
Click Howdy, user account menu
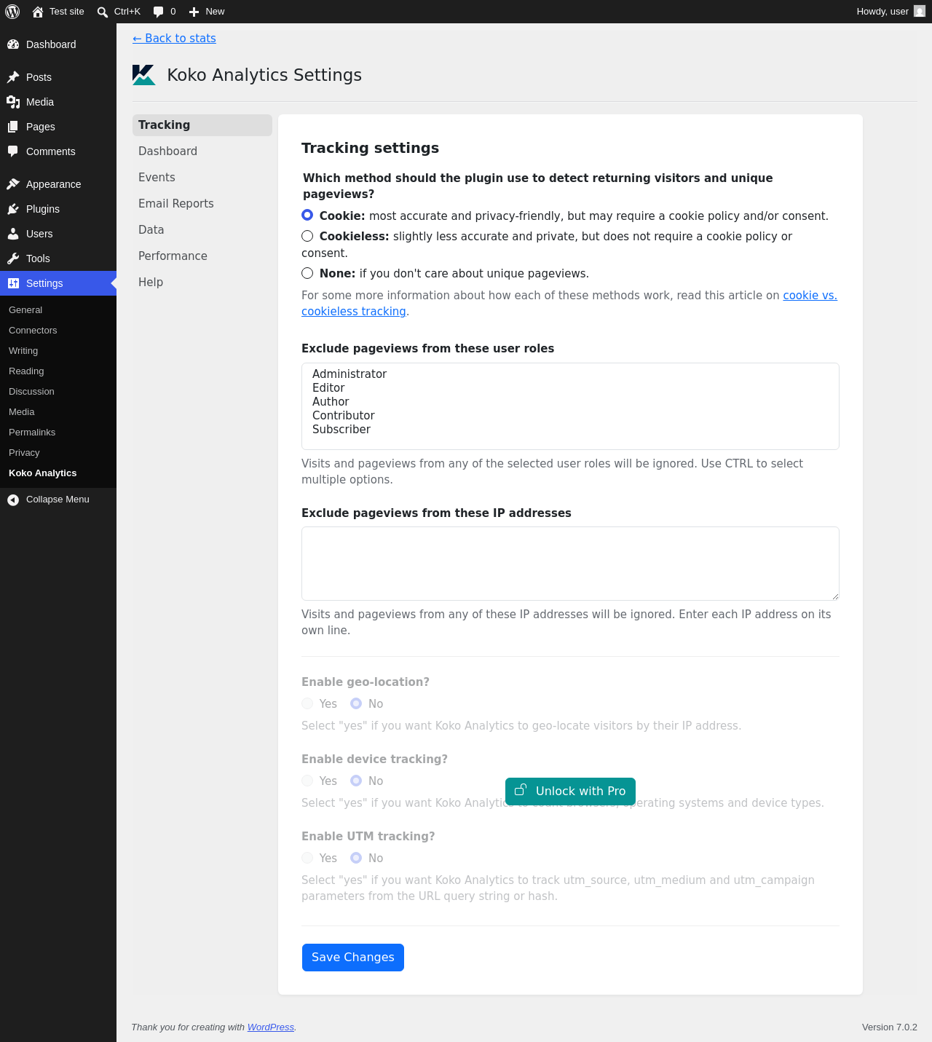click(x=890, y=12)
